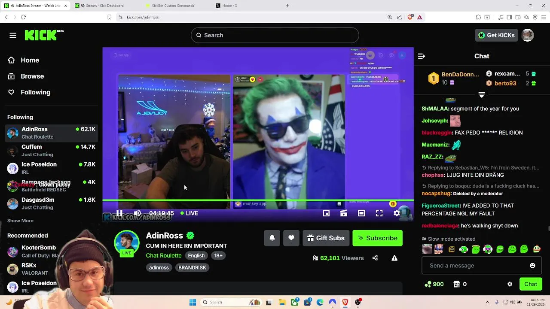
Task: Open the Brave playlist music icon
Action: (501, 17)
